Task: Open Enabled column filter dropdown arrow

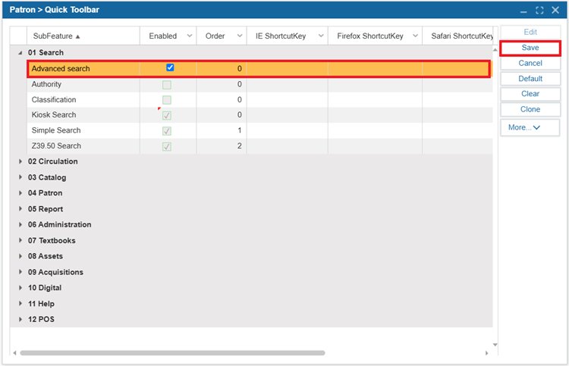Action: [189, 36]
